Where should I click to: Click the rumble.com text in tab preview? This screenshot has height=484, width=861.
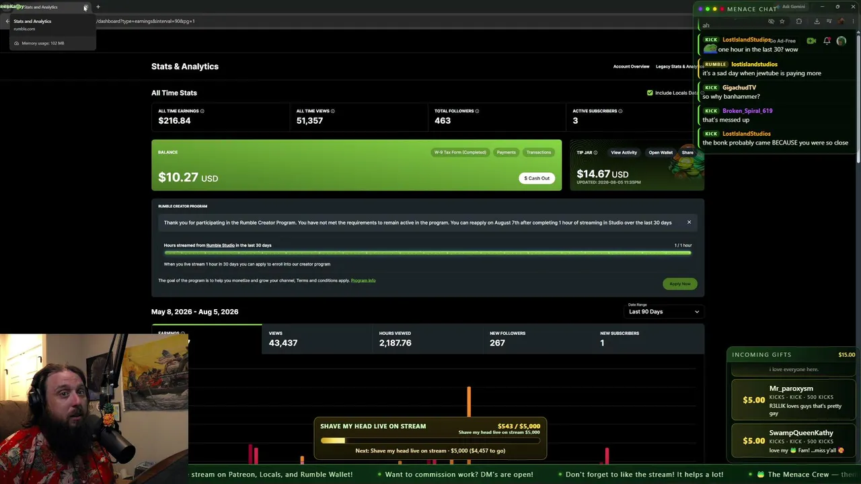(x=24, y=29)
